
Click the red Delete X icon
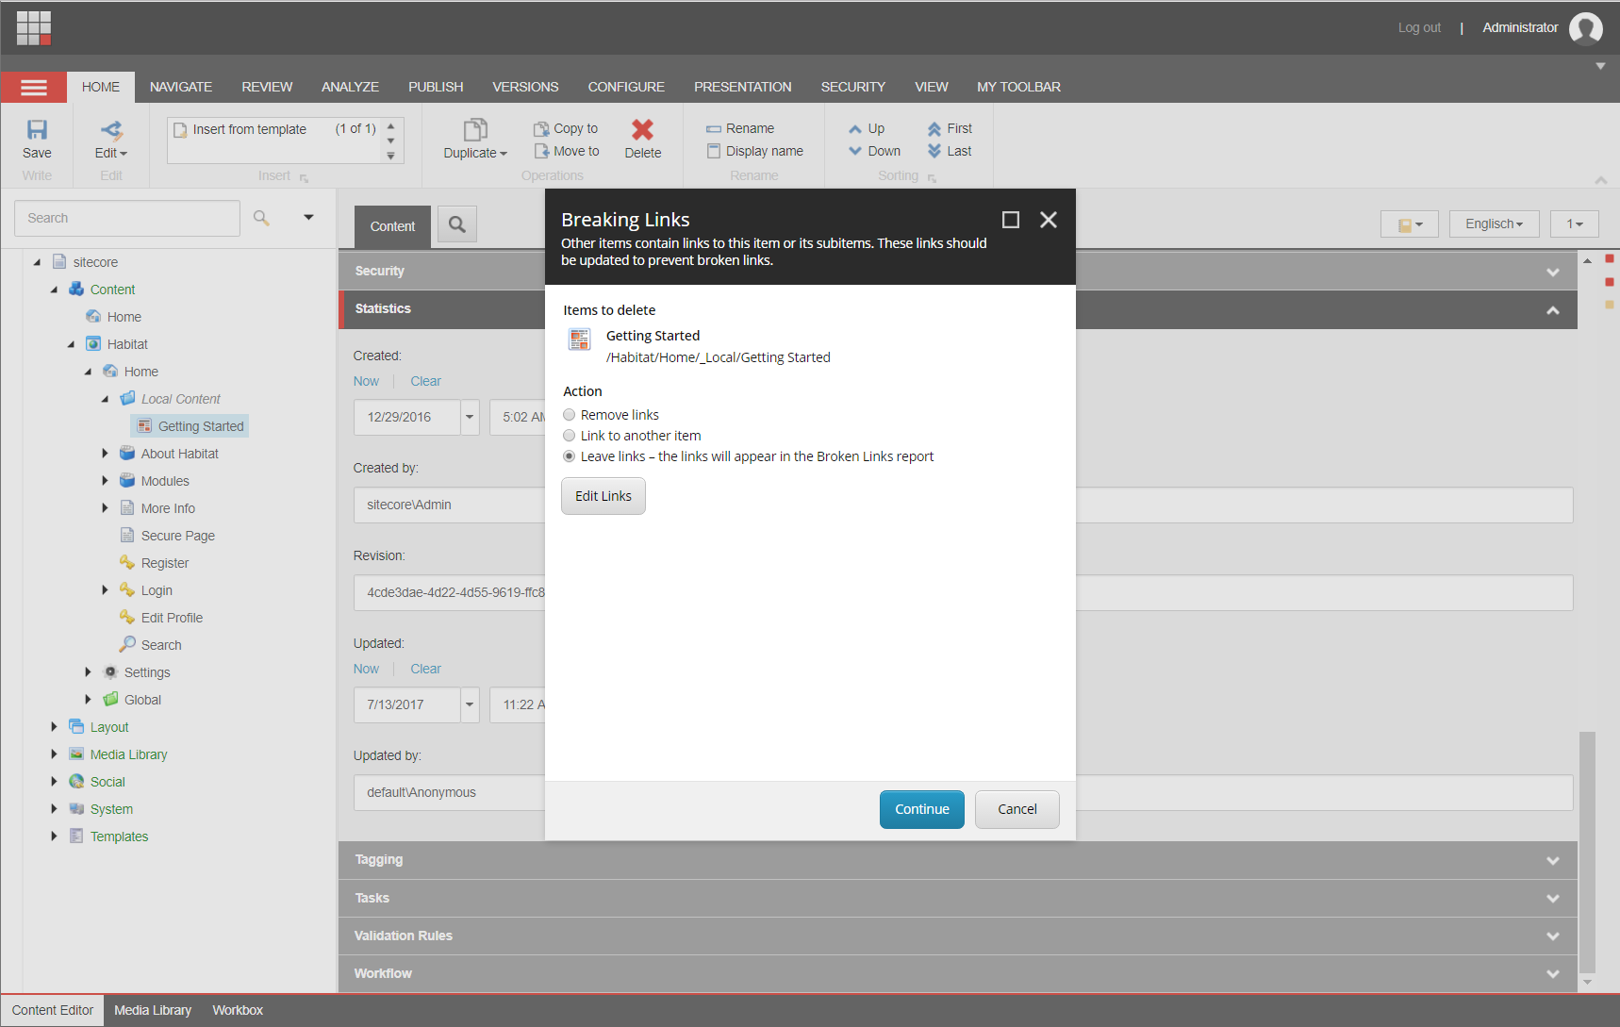click(643, 129)
